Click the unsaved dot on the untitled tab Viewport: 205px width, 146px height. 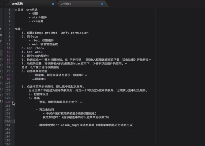pos(102,4)
